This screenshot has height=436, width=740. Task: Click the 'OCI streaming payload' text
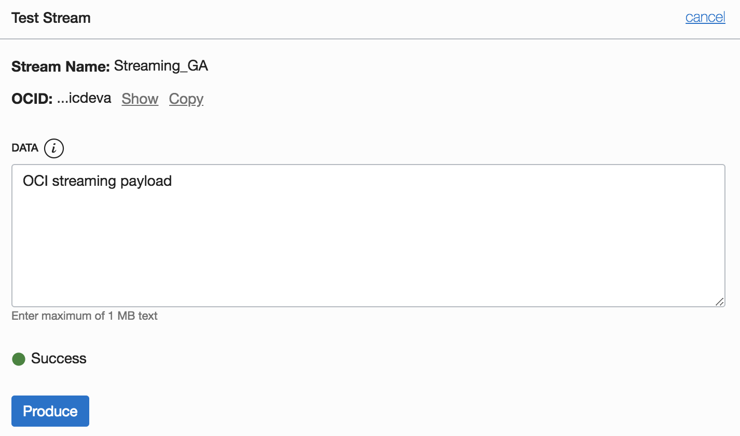(x=97, y=181)
